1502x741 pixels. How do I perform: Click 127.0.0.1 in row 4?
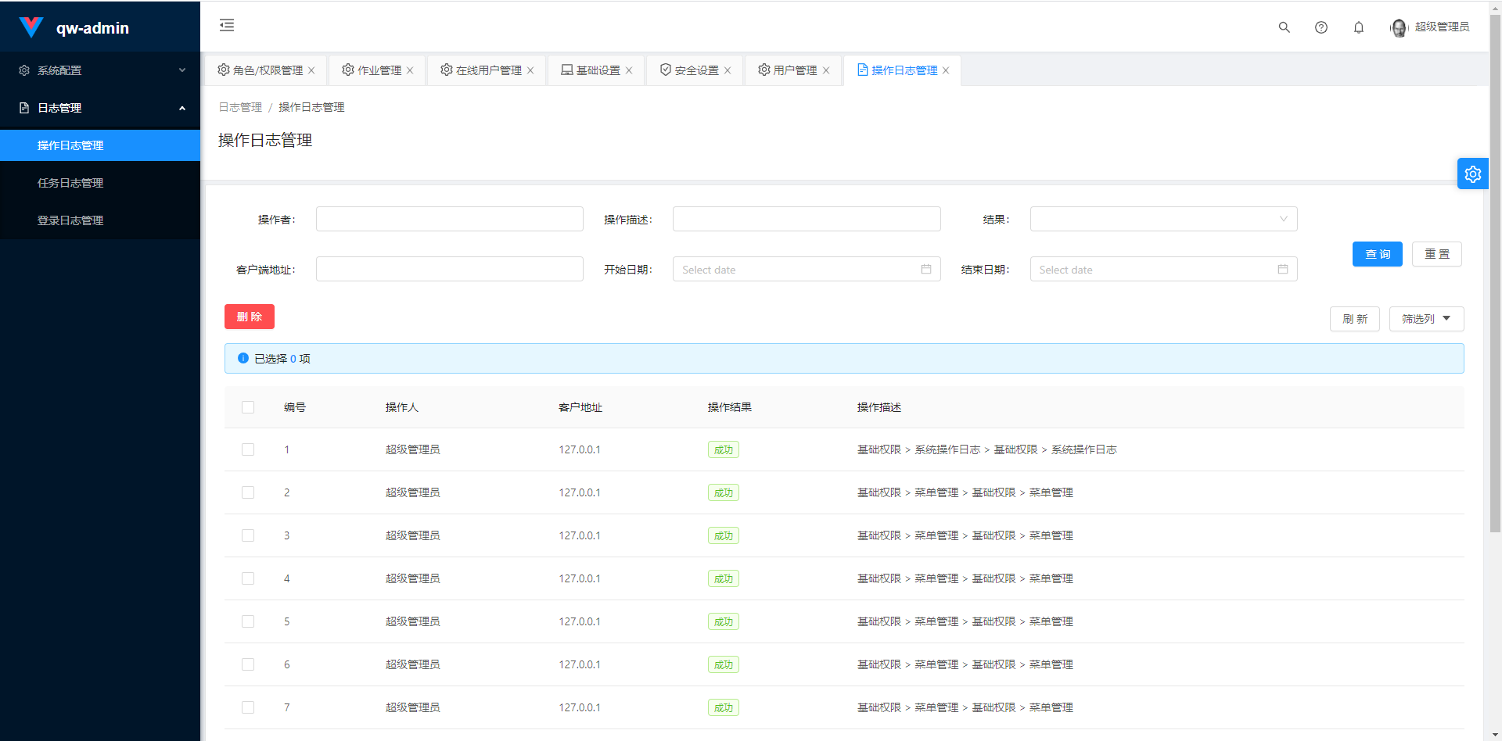tap(580, 578)
